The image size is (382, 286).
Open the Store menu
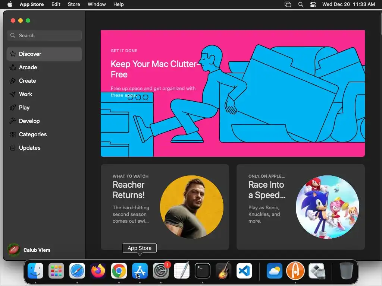[74, 4]
